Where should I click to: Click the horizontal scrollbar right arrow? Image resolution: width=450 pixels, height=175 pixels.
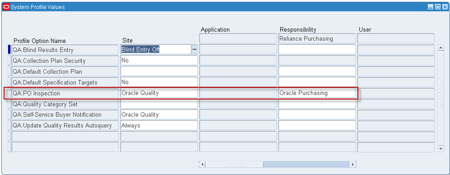[x=353, y=165]
